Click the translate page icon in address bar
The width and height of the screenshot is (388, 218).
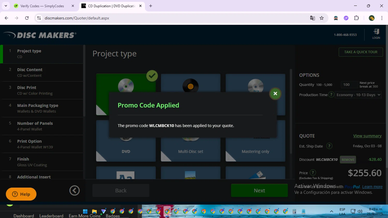pos(312,18)
